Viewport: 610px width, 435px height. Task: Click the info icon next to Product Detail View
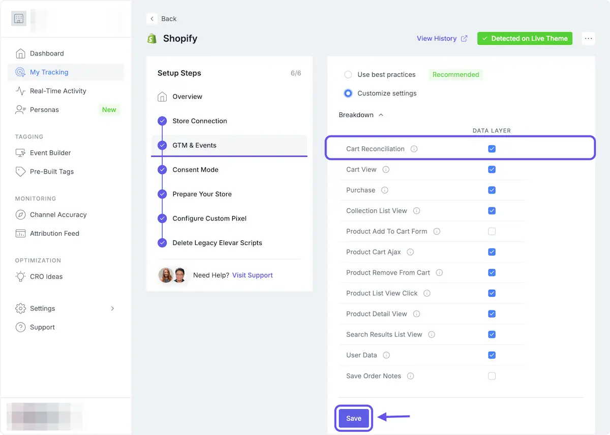tap(417, 314)
